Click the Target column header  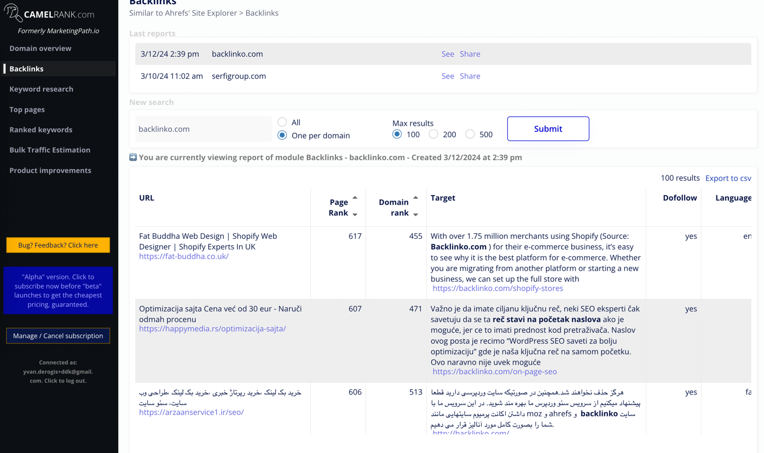(x=443, y=198)
